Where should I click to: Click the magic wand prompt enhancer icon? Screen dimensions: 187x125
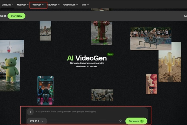(121, 121)
